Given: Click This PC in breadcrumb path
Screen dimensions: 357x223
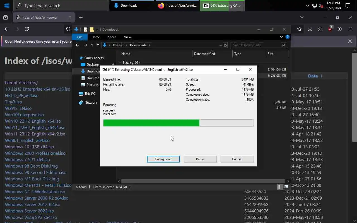Looking at the screenshot, I should tap(118, 45).
